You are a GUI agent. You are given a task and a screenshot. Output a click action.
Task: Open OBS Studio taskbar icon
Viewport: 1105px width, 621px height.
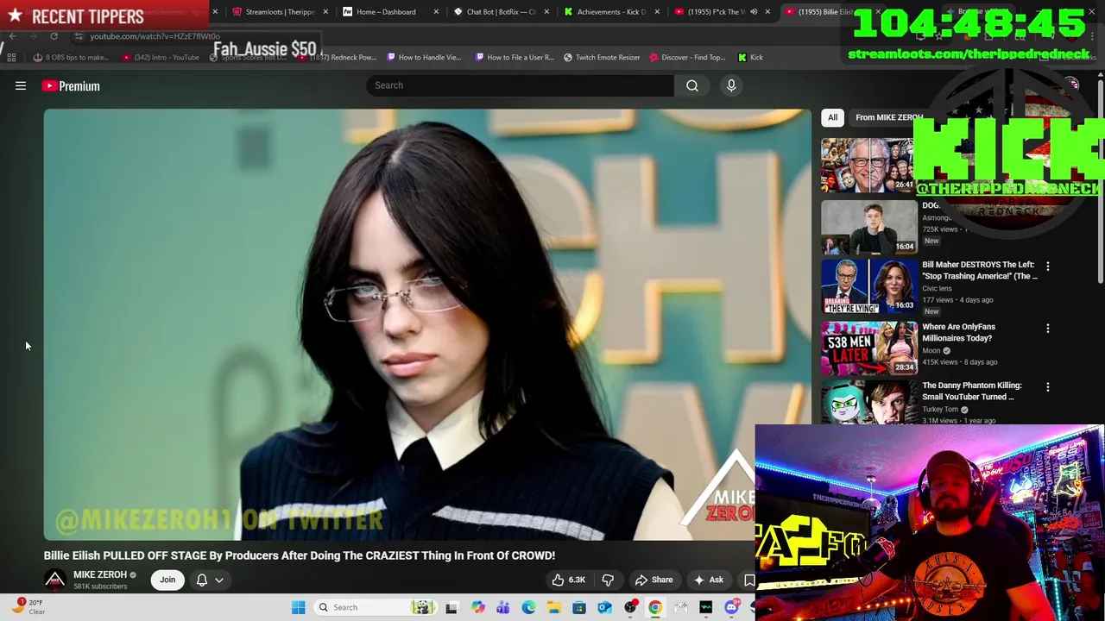(x=630, y=607)
